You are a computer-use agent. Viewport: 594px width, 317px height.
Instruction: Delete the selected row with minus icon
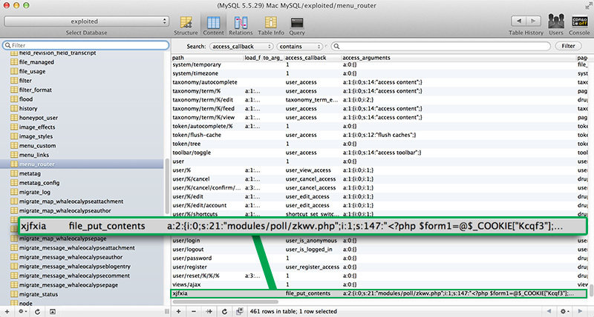(194, 312)
